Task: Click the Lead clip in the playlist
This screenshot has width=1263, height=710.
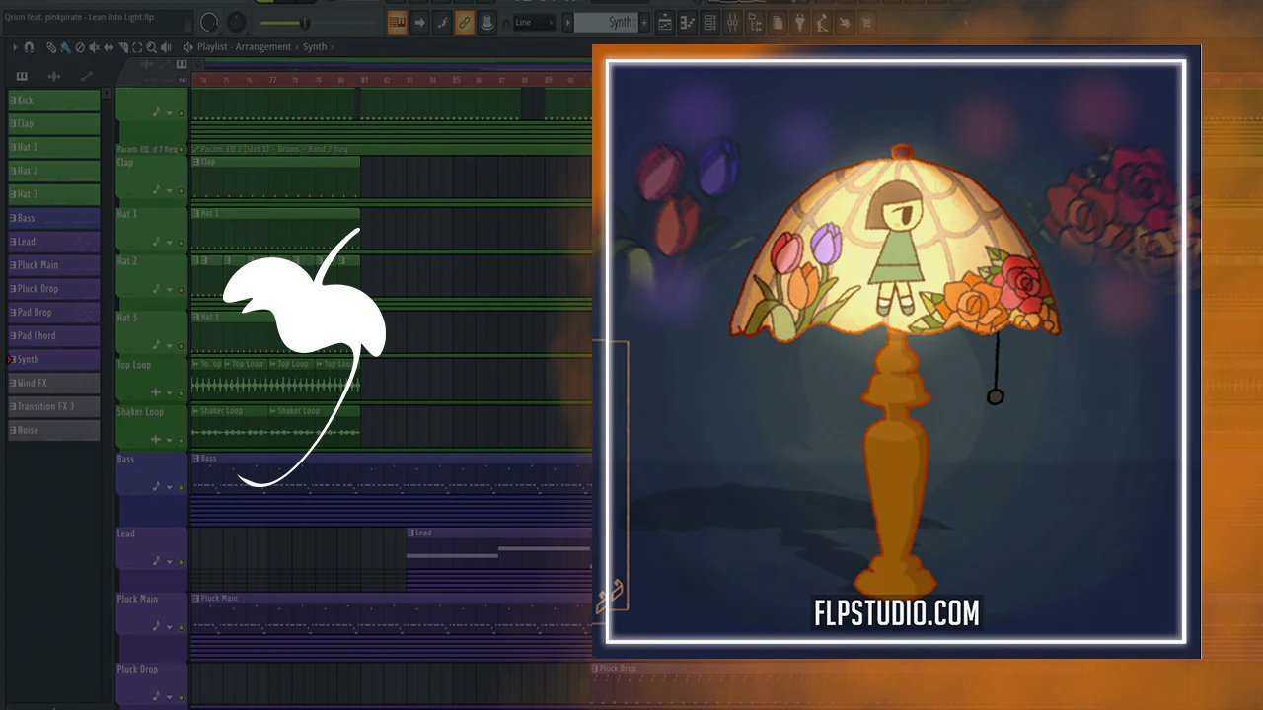Action: pyautogui.click(x=498, y=559)
